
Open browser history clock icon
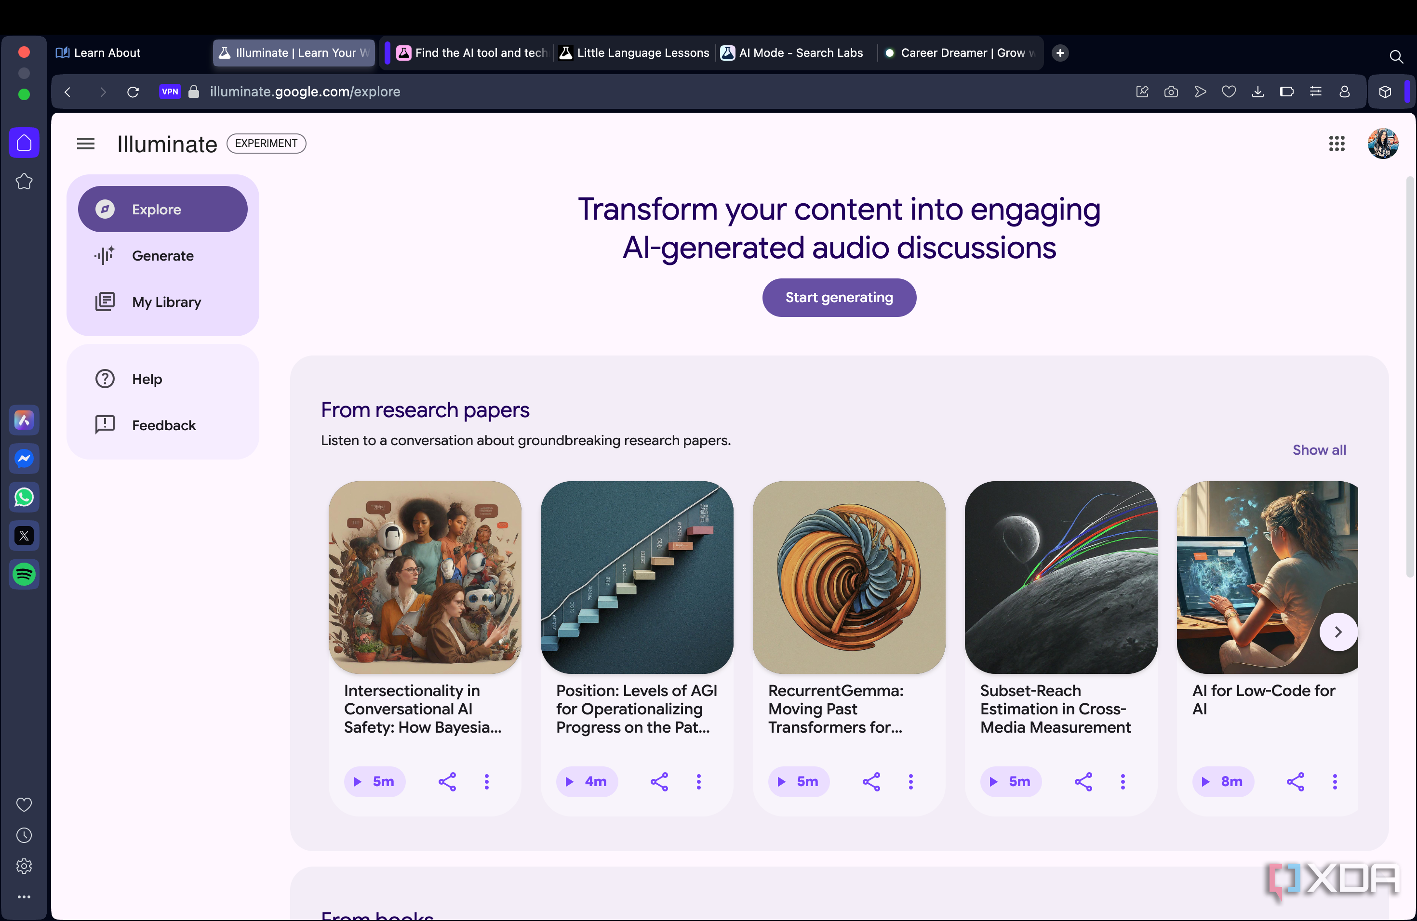tap(24, 835)
